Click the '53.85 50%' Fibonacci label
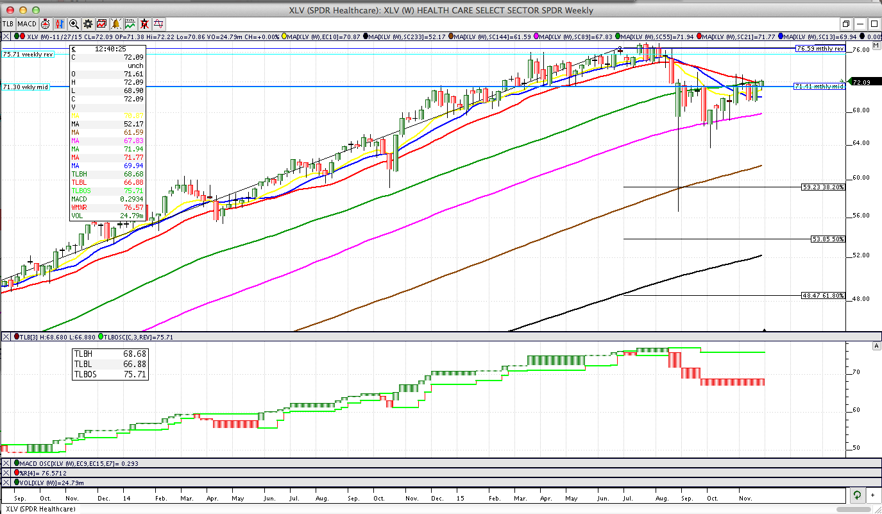Screen dimensions: 882x514 pyautogui.click(x=828, y=239)
